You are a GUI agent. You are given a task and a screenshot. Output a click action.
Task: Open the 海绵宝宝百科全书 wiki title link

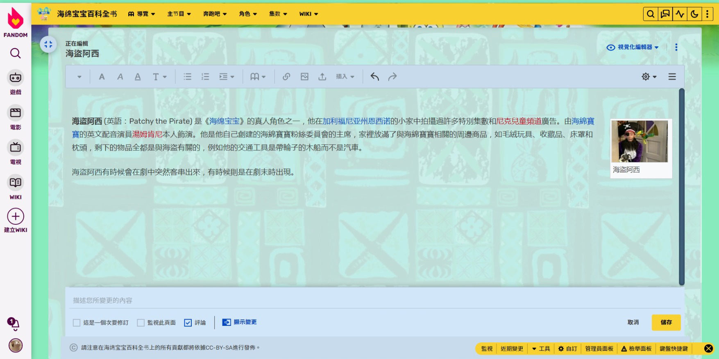point(87,14)
